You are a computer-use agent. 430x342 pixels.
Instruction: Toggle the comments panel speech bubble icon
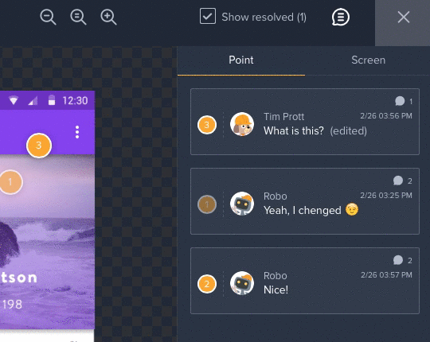(341, 17)
